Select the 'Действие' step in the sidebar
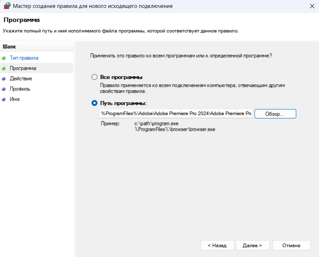 (x=21, y=79)
